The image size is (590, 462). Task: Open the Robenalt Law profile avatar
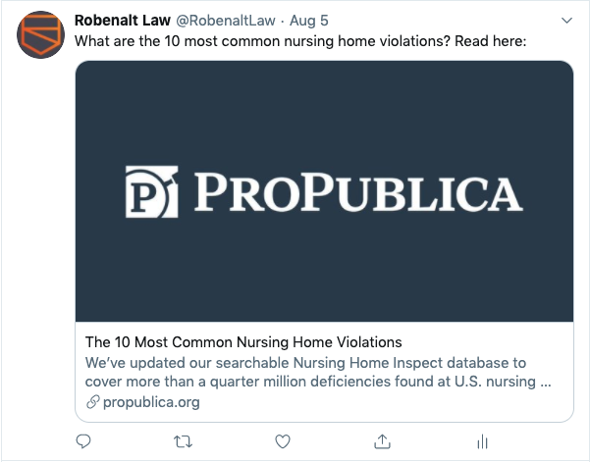pyautogui.click(x=40, y=34)
